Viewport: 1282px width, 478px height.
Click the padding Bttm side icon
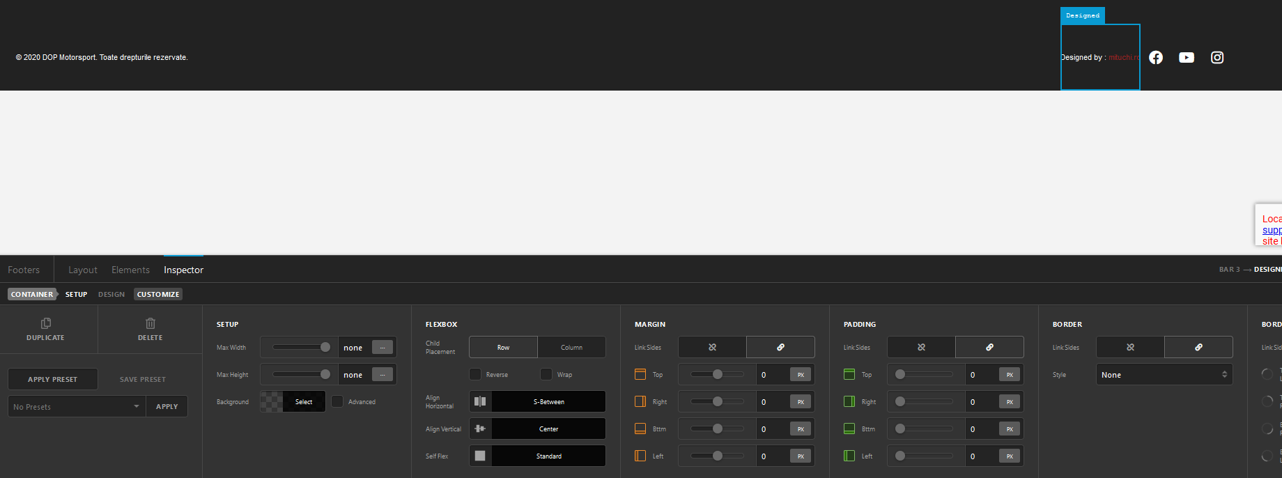point(849,429)
